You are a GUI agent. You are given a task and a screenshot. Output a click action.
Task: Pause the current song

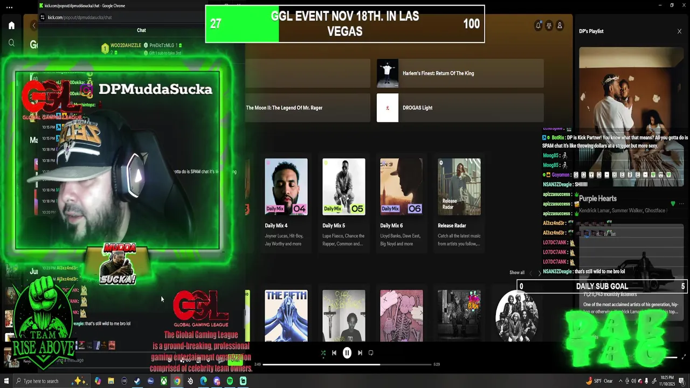click(x=347, y=353)
